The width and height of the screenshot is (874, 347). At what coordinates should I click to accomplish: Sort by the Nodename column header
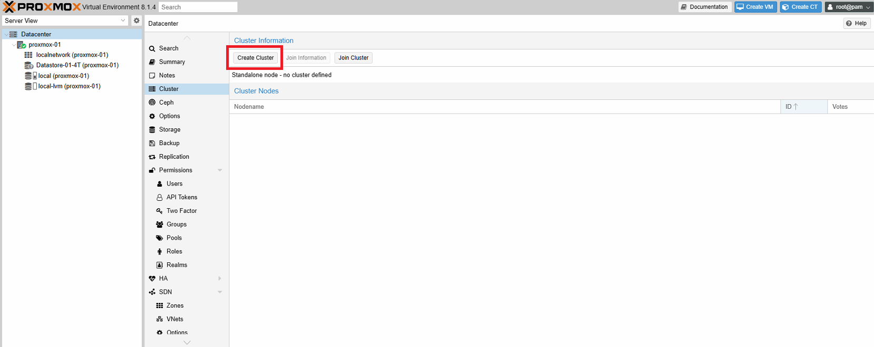coord(504,107)
